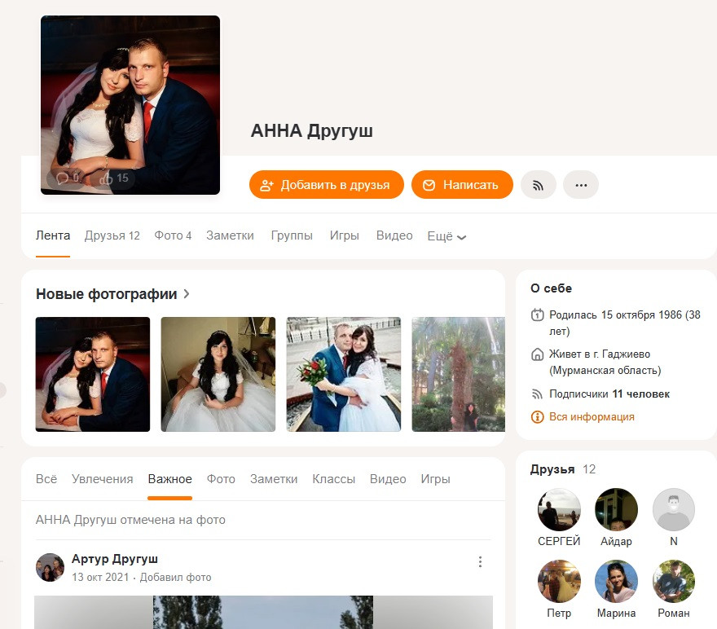Viewport: 717px width, 629px height.
Task: Click the Друзья 12 sidebar heading
Action: (563, 469)
